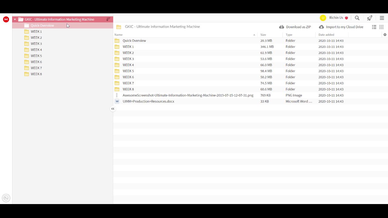Select UIMM+Production+Resources.docx file name
The image size is (388, 218).
[148, 101]
